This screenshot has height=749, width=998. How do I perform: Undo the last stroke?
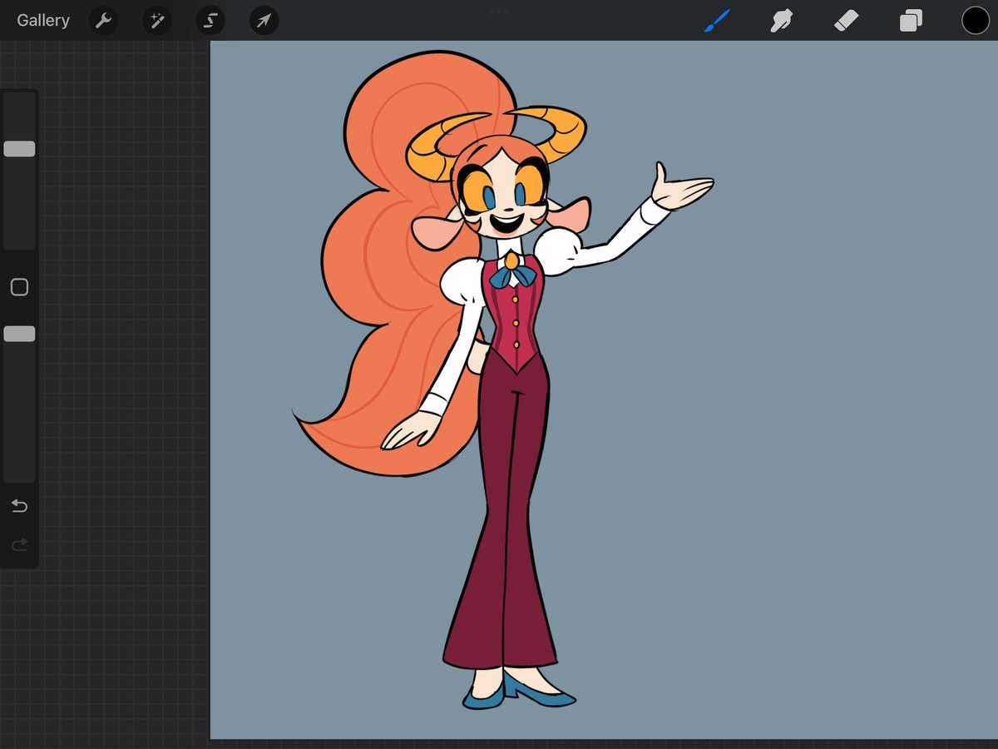pyautogui.click(x=19, y=506)
